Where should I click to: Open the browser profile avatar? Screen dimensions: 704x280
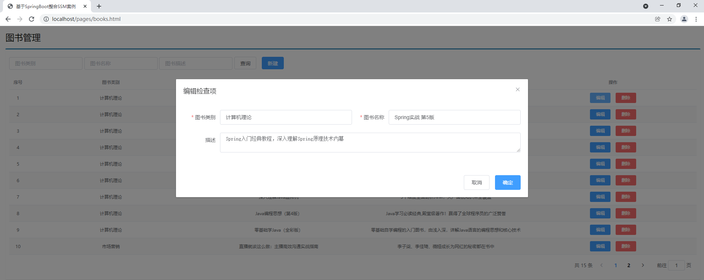[x=684, y=19]
